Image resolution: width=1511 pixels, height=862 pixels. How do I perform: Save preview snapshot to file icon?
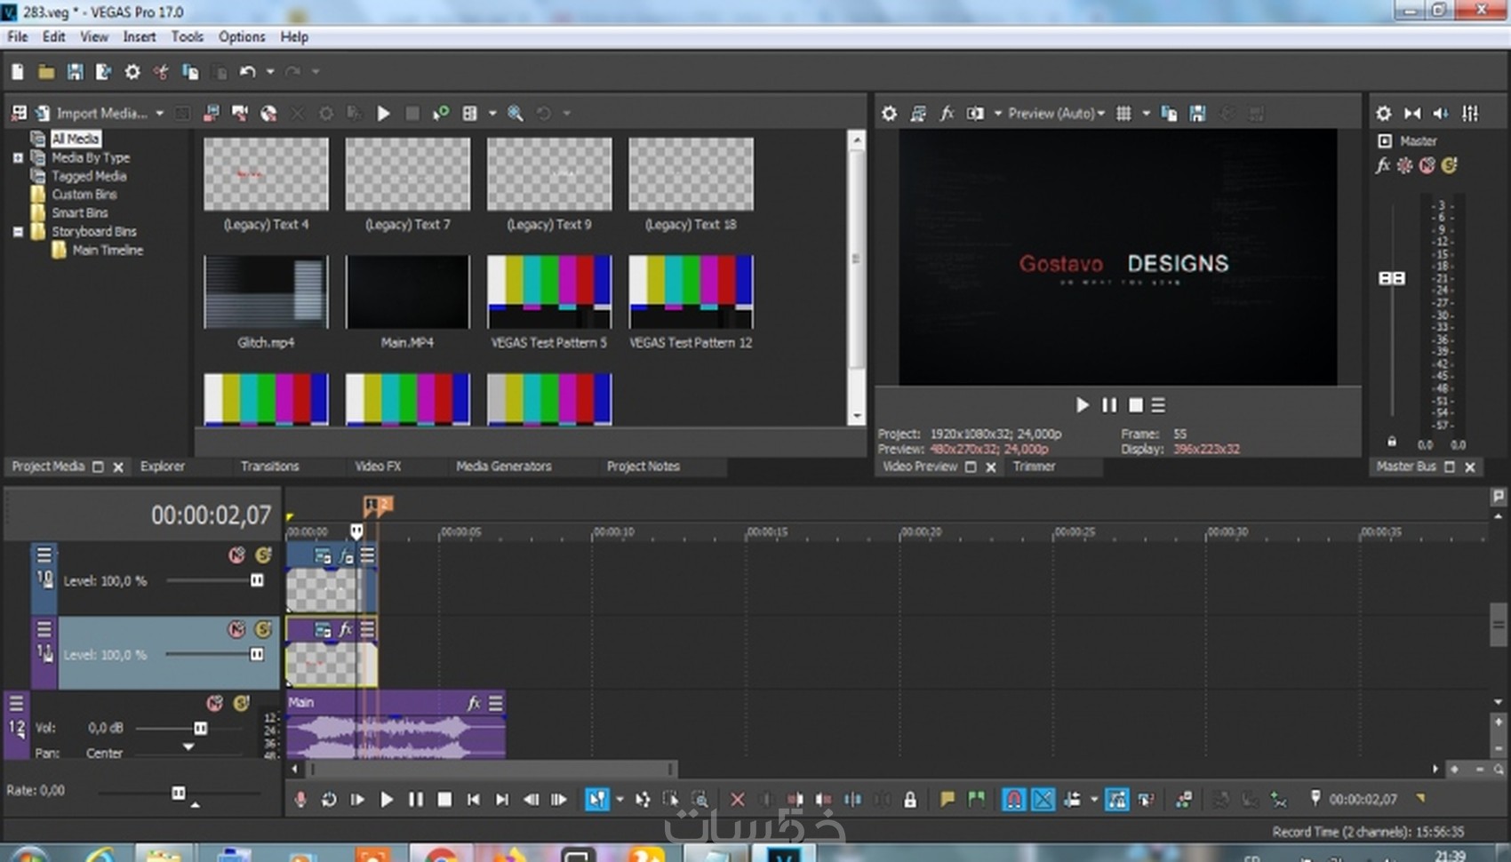(x=1197, y=113)
